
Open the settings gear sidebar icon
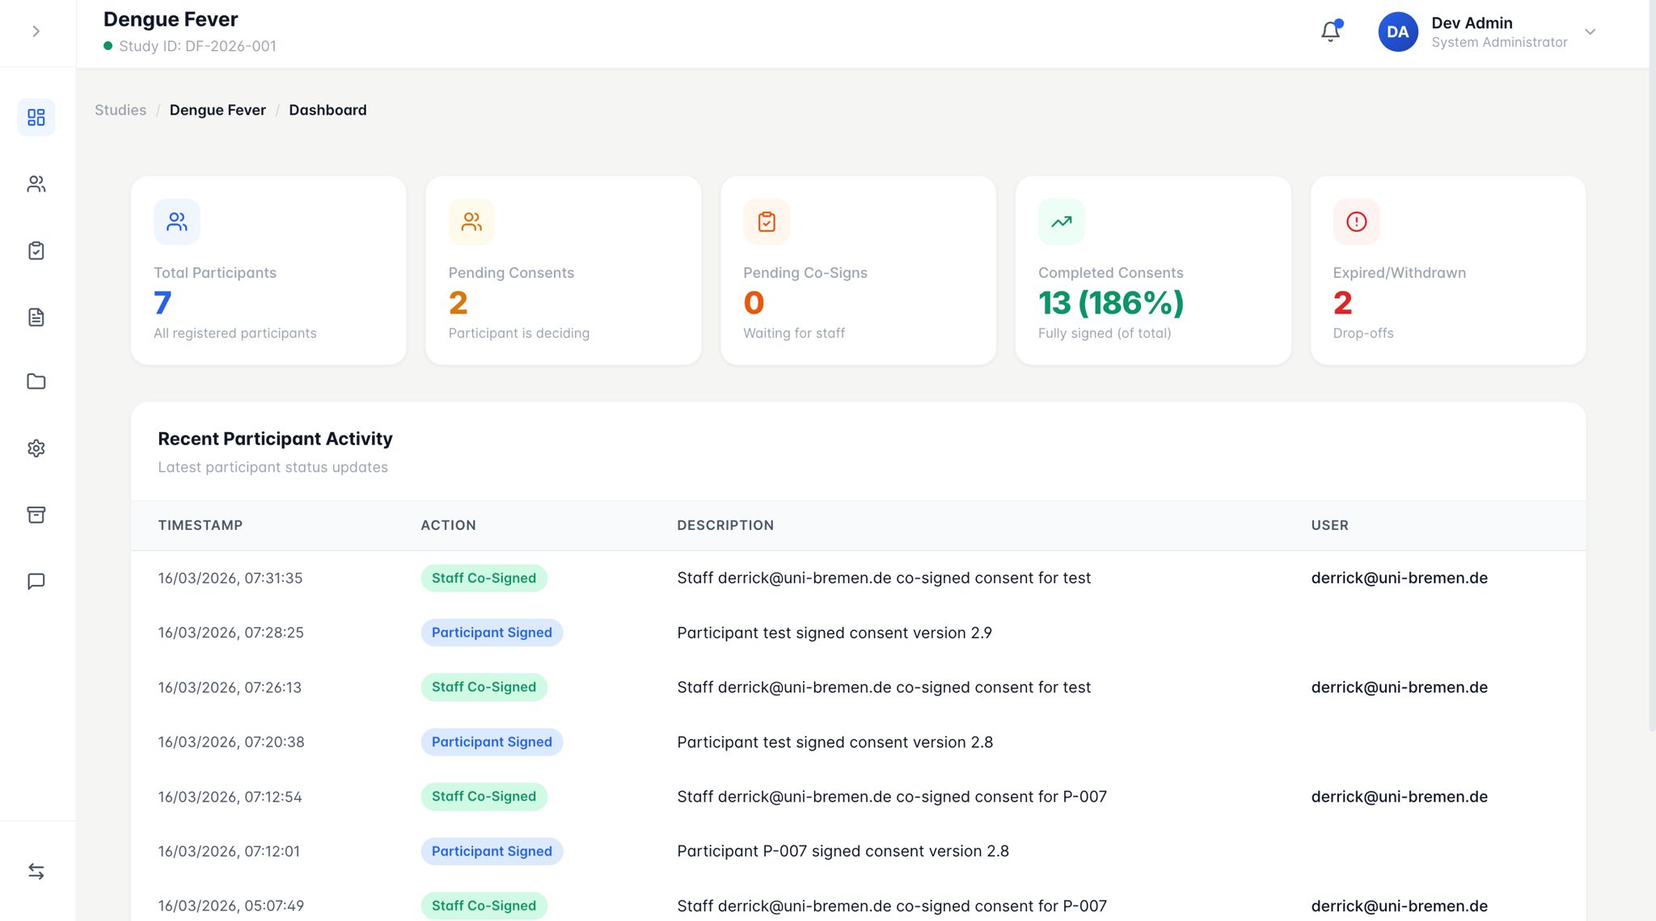[36, 448]
